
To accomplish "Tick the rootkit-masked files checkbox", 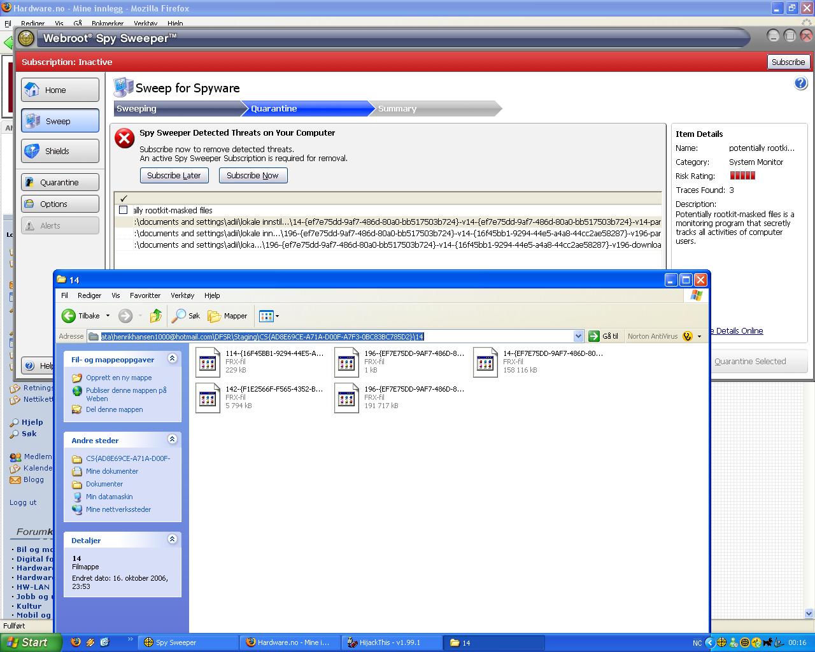I will pos(124,209).
